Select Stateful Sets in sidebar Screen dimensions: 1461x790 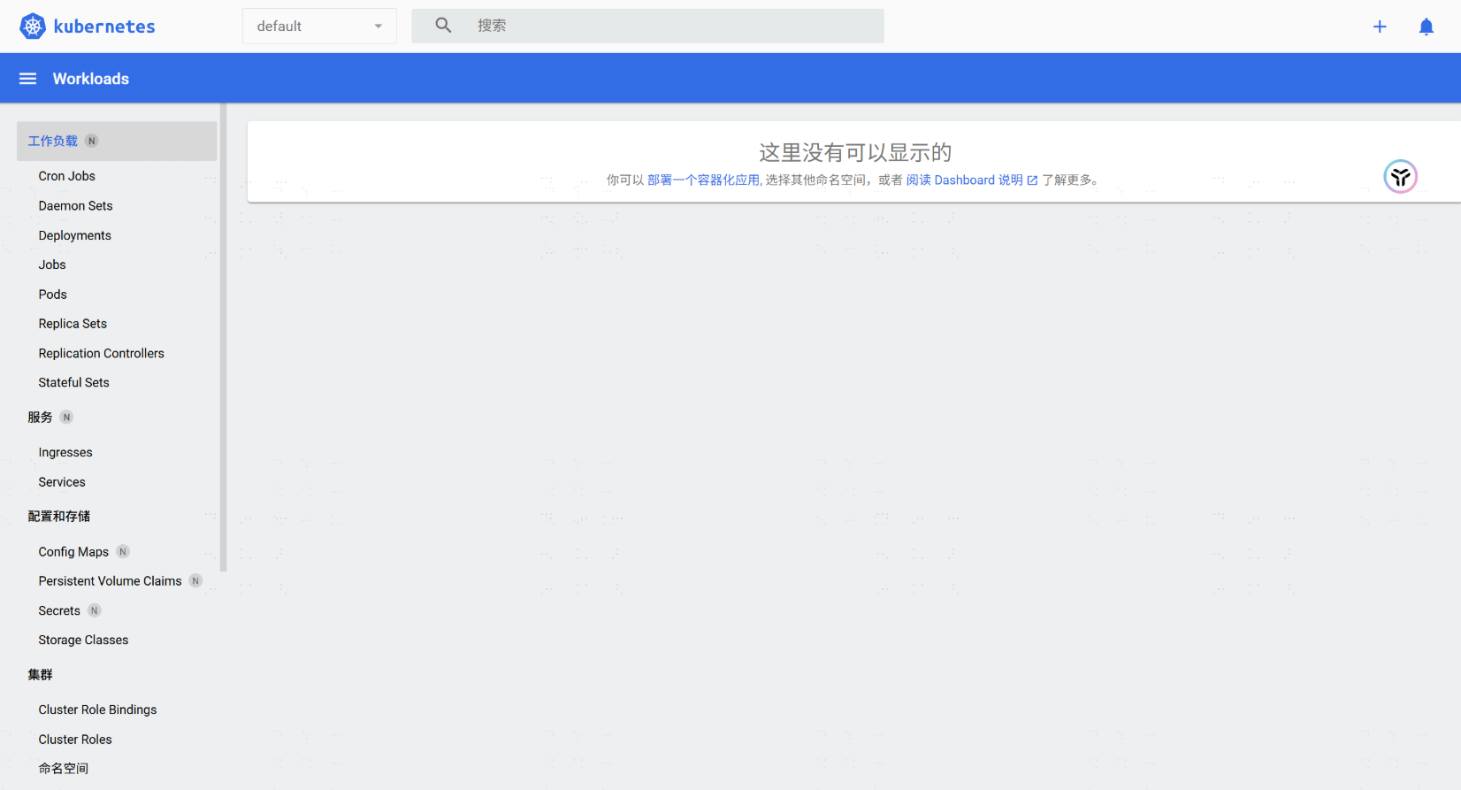tap(74, 382)
